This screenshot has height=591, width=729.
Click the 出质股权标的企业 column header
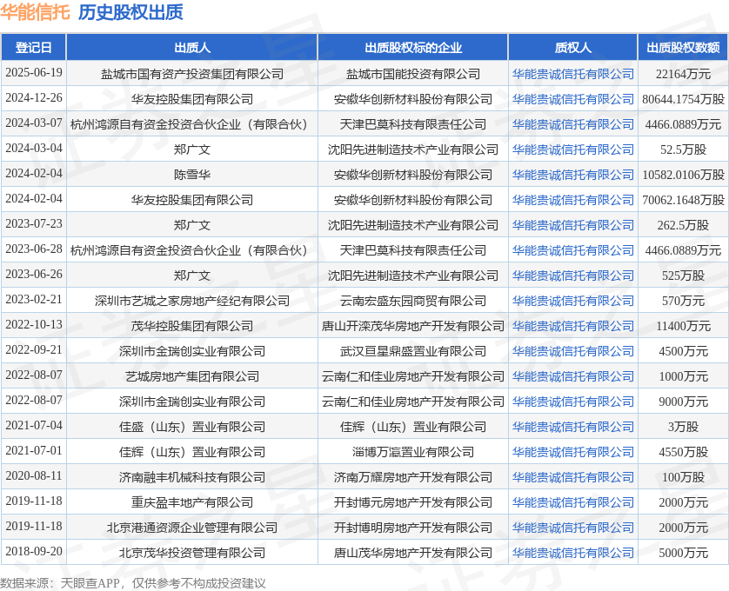413,48
